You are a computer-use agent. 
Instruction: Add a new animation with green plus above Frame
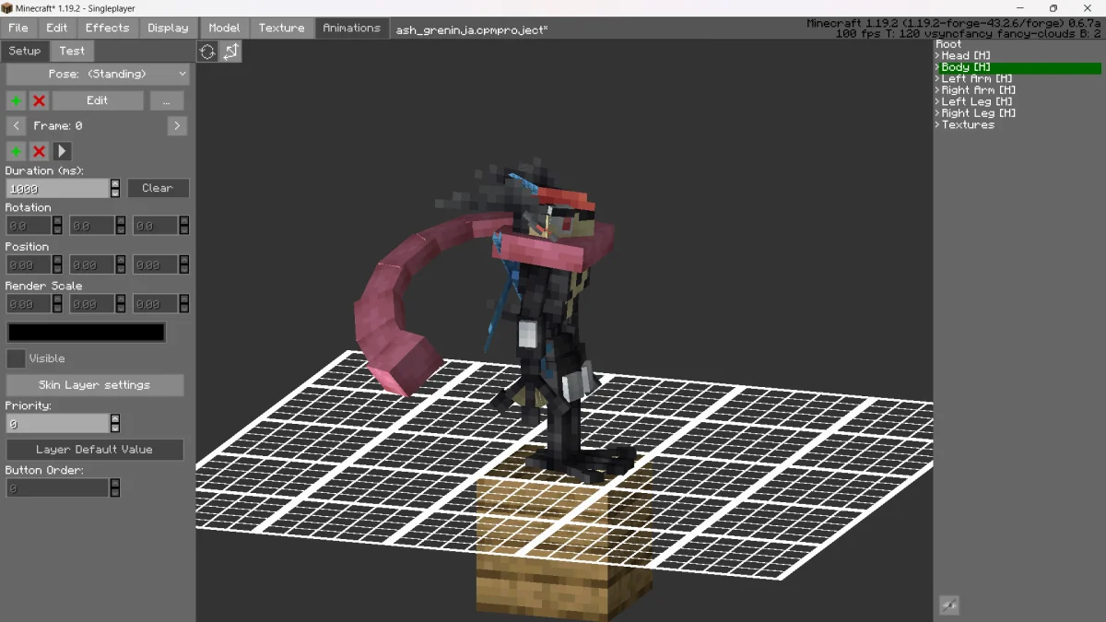coord(16,100)
